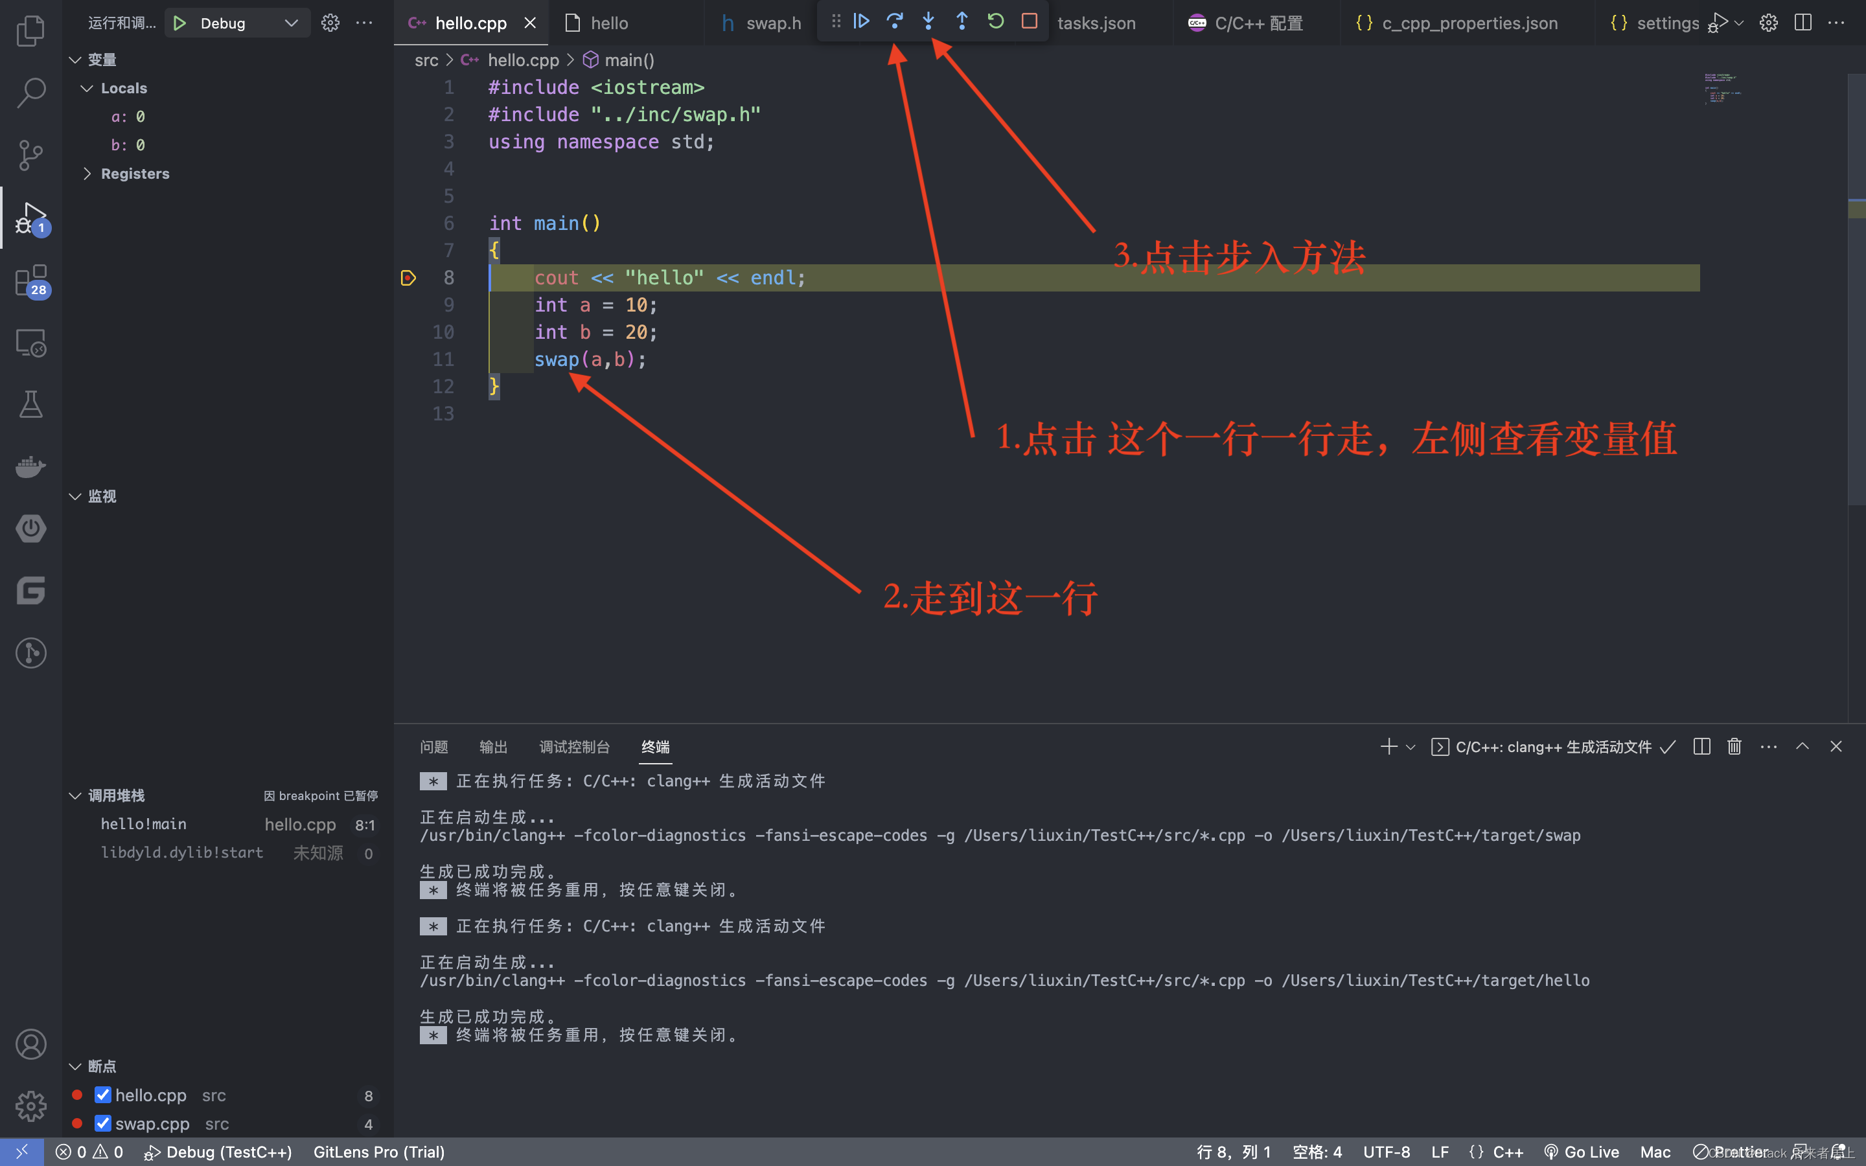Screen dimensions: 1866x1166
Task: Change UTF-8 encoding in status bar
Action: point(1387,1151)
